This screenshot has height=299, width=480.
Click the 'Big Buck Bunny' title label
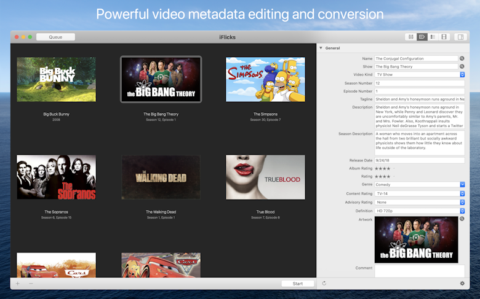point(57,114)
